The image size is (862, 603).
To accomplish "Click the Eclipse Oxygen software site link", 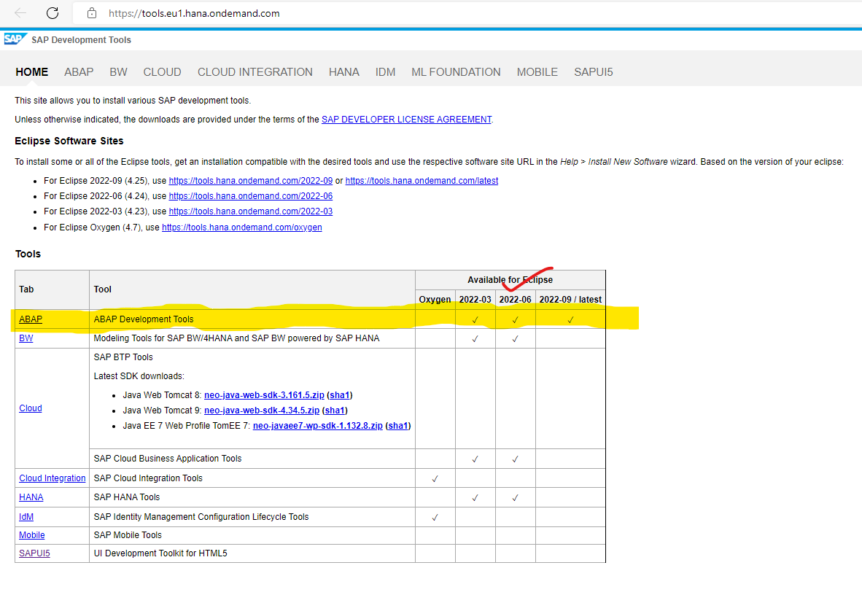I will pyautogui.click(x=241, y=227).
